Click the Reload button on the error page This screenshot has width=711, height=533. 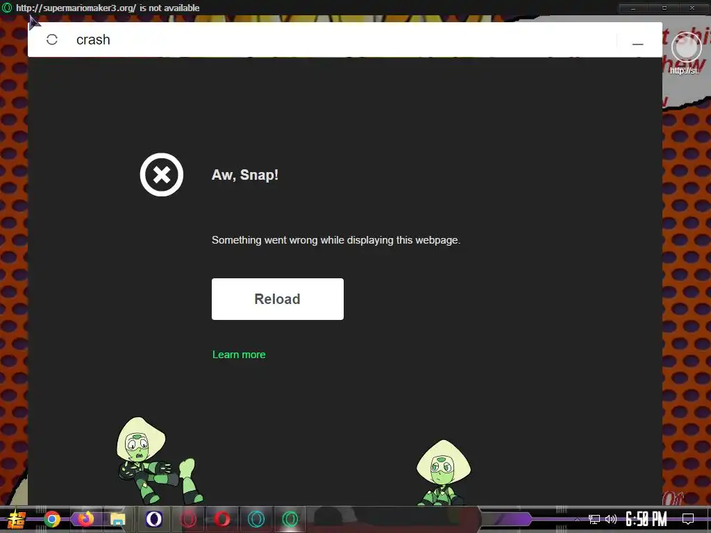click(278, 299)
